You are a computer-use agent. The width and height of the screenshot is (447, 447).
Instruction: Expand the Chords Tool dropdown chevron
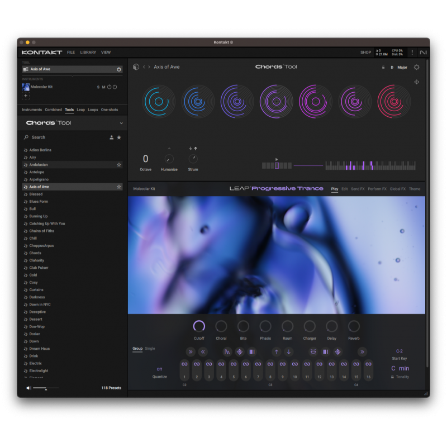coord(121,123)
